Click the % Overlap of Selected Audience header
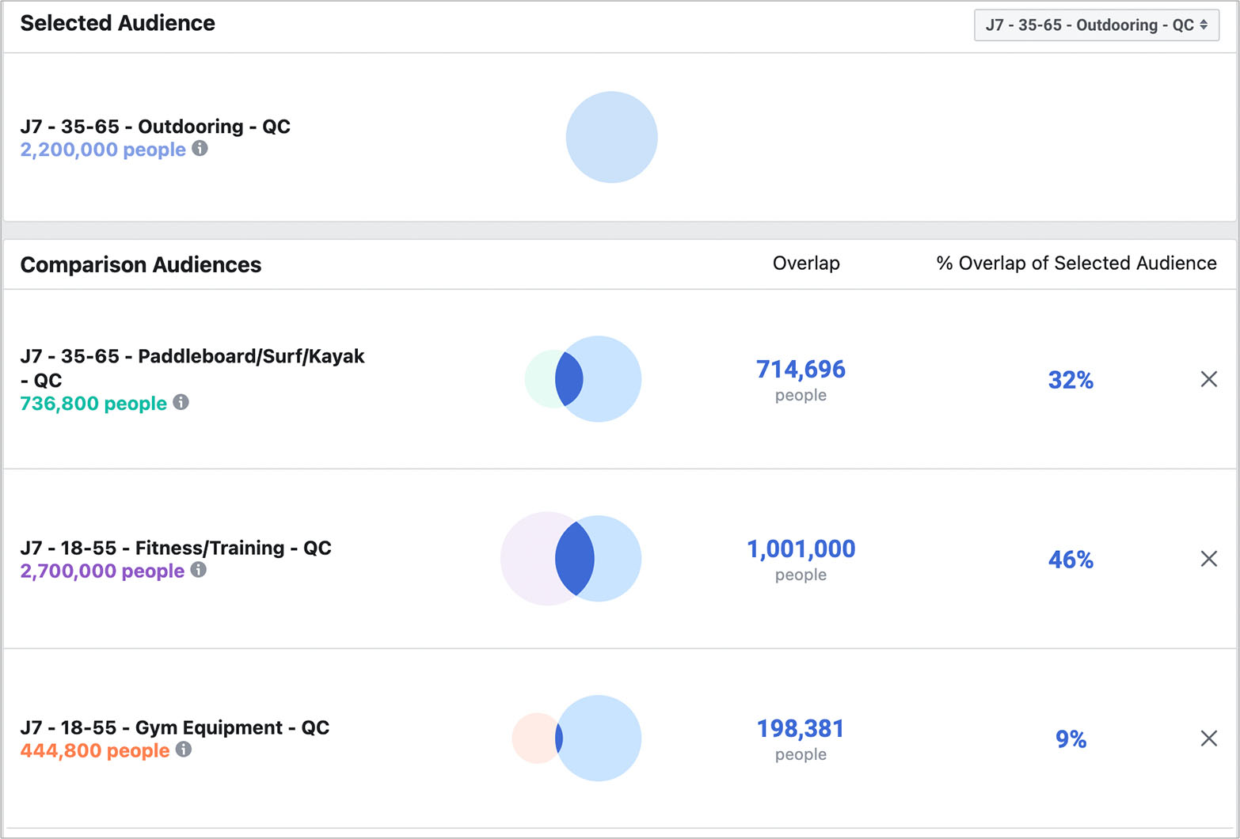Viewport: 1240px width, 839px height. coord(1076,264)
